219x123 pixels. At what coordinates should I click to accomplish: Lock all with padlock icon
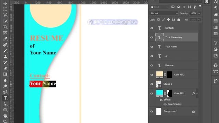pyautogui.click(x=179, y=20)
